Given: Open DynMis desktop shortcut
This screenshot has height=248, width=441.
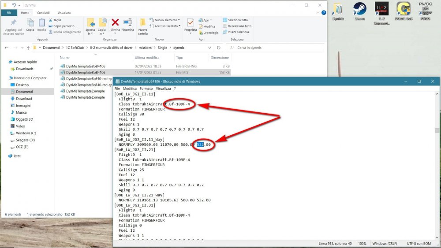Looking at the screenshot, I should point(338,11).
